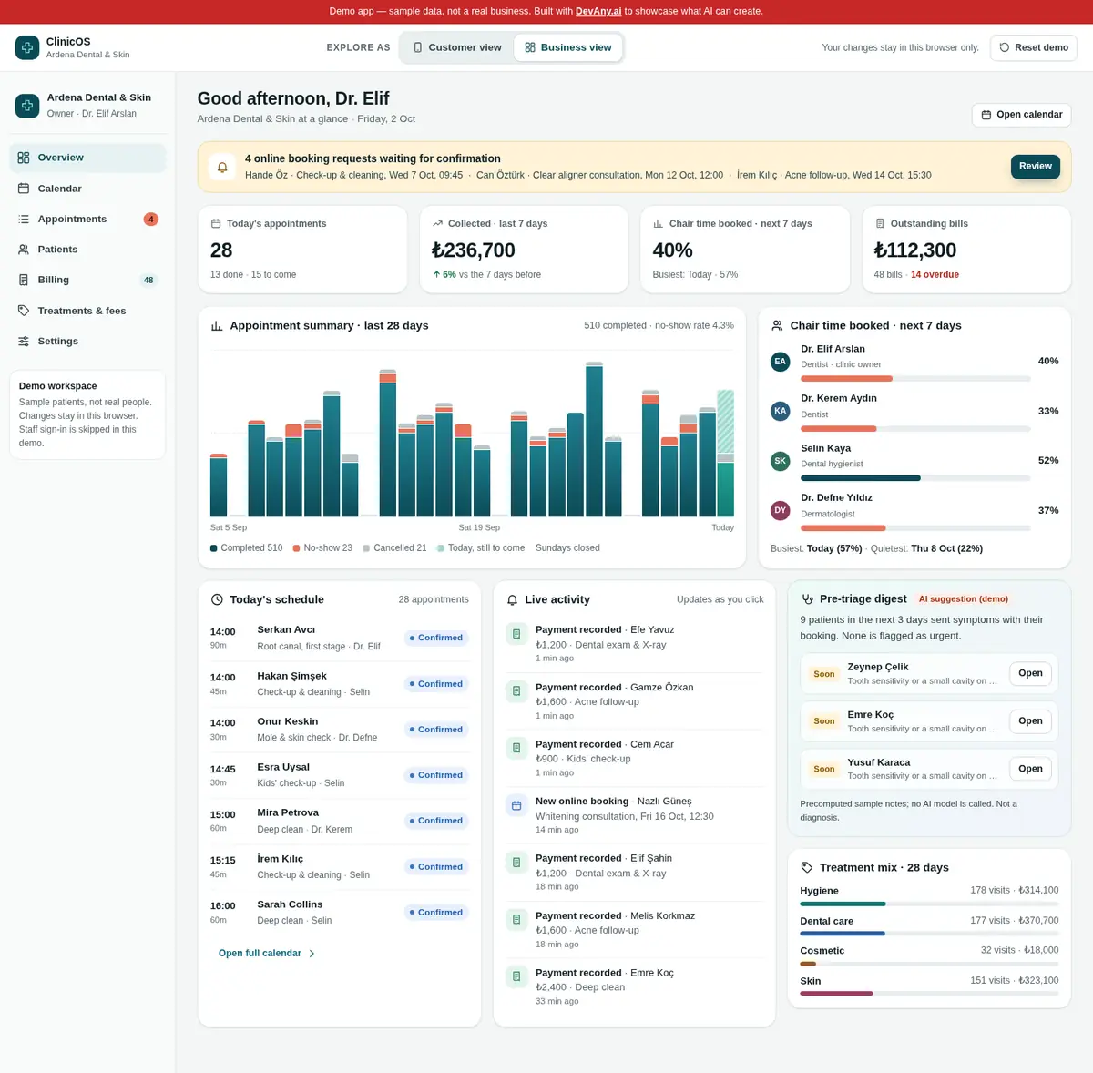Open Calendar from the sidebar

pyautogui.click(x=87, y=189)
